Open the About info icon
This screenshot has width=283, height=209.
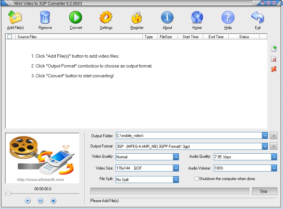(x=167, y=17)
